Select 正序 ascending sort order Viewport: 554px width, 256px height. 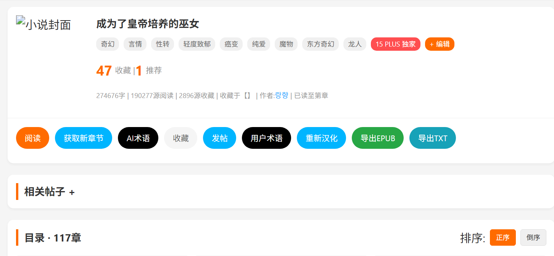coord(502,237)
